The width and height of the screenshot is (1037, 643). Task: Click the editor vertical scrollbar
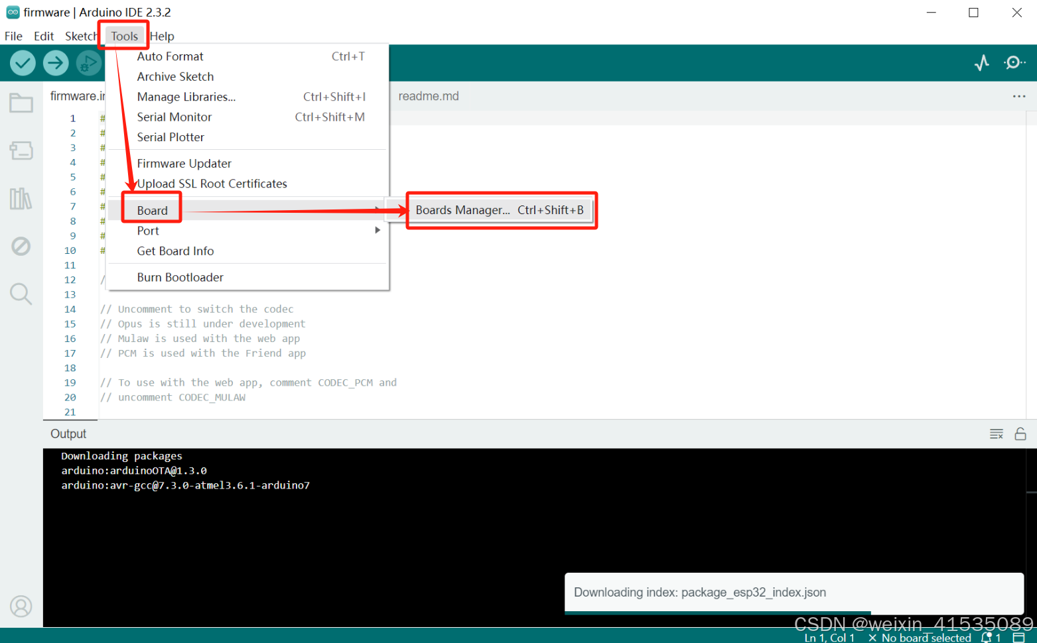tap(1032, 265)
